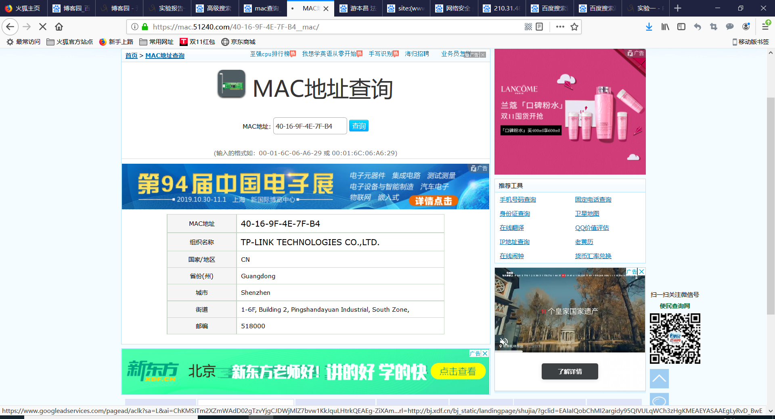775x419 pixels.
Task: Switch to the 网络安全 tab
Action: pyautogui.click(x=453, y=8)
